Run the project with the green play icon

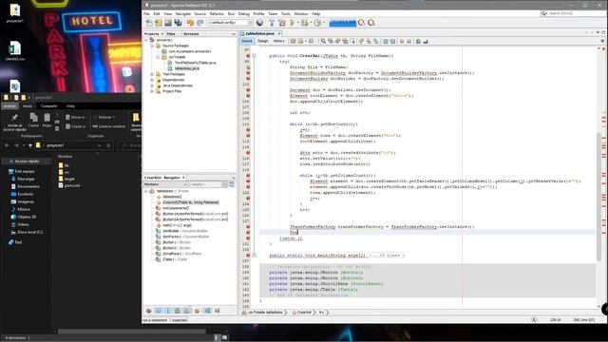click(x=293, y=23)
